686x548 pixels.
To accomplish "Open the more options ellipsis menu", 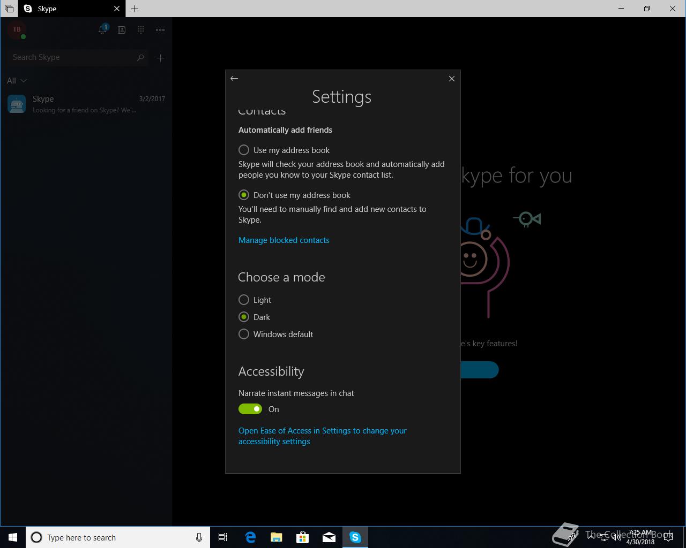I will tap(160, 30).
